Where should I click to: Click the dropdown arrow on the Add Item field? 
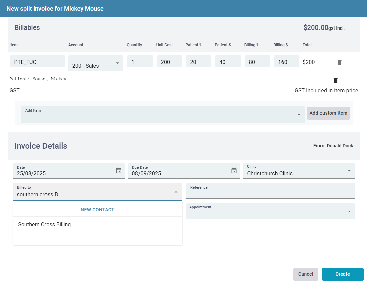[x=299, y=115]
